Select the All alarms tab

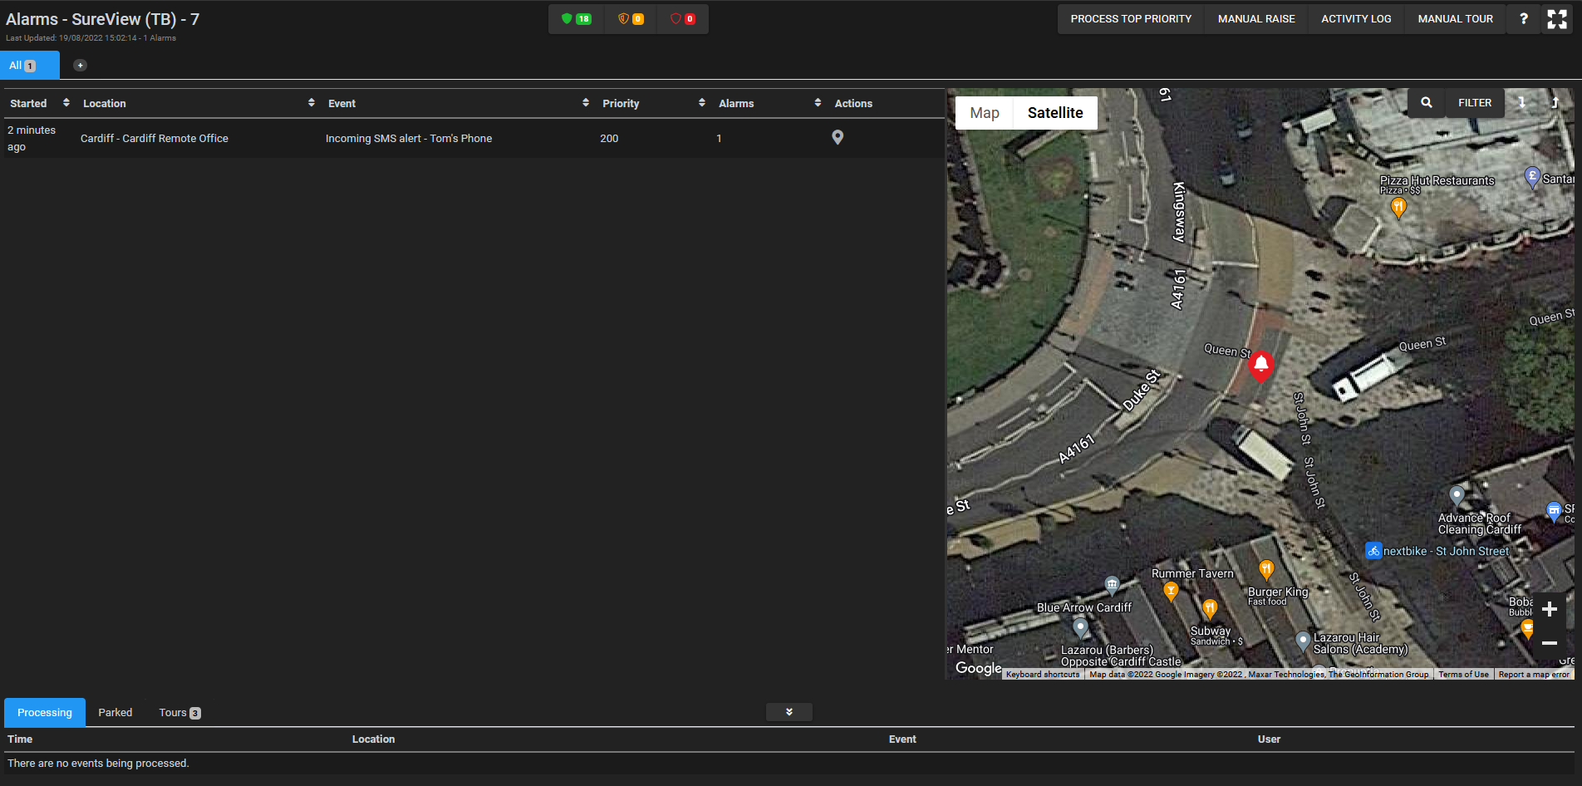coord(31,66)
